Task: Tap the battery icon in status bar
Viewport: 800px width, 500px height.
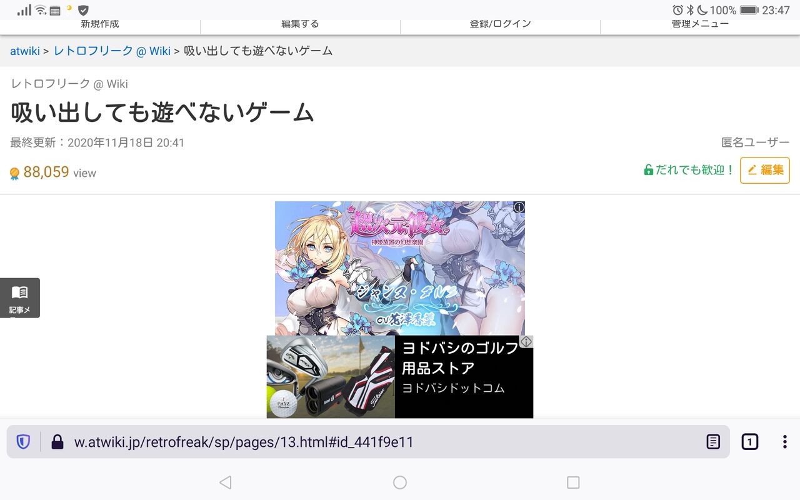Action: pyautogui.click(x=749, y=10)
